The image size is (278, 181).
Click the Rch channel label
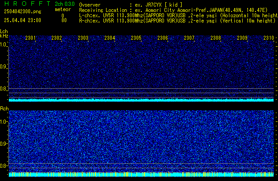click(x=4, y=109)
